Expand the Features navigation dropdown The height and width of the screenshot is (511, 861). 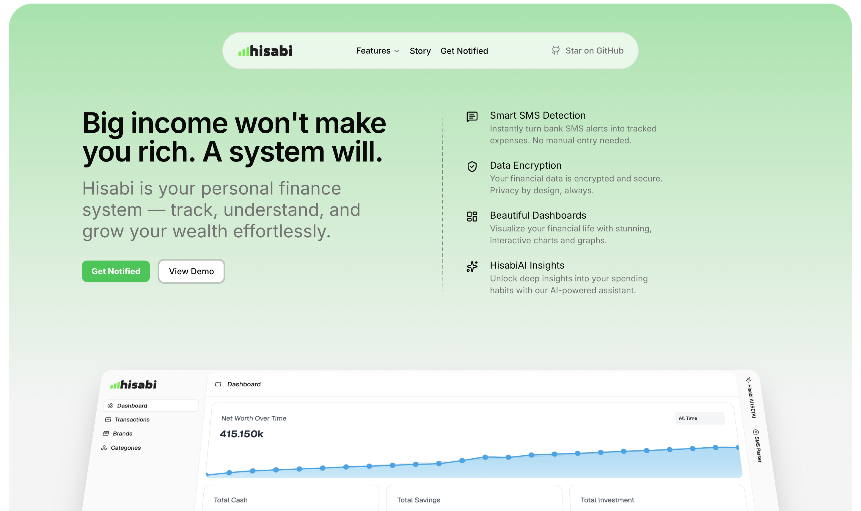click(x=377, y=51)
